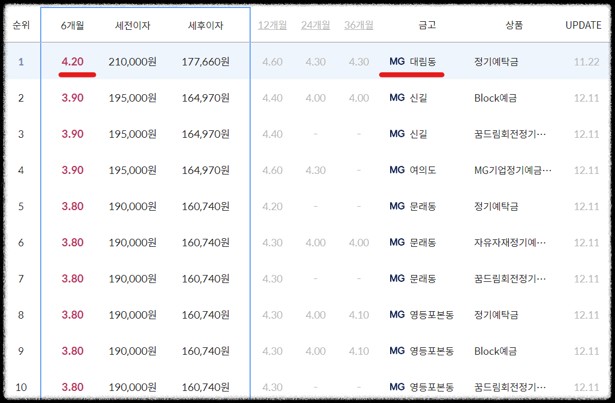
Task: Sort the table by 36개월 rates
Action: (x=358, y=25)
